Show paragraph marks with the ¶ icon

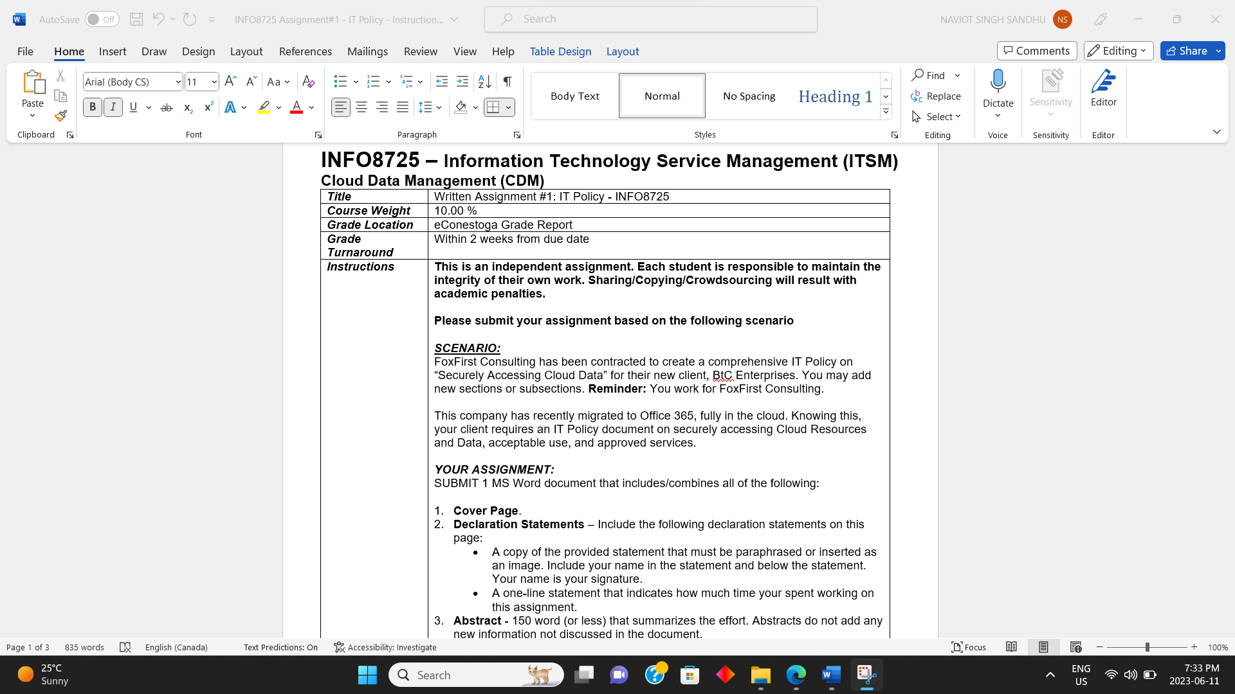pos(507,82)
